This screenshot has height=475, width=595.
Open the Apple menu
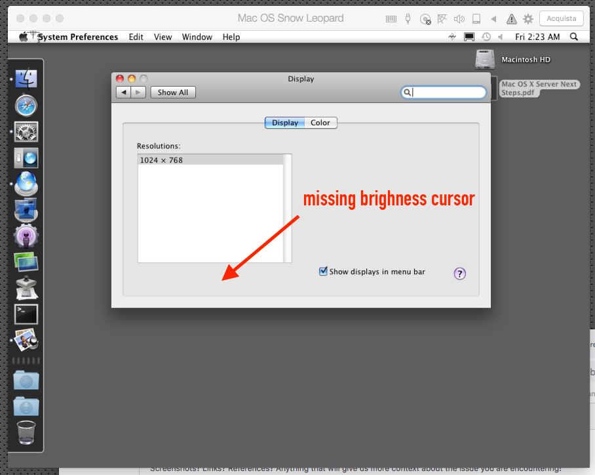[x=24, y=37]
